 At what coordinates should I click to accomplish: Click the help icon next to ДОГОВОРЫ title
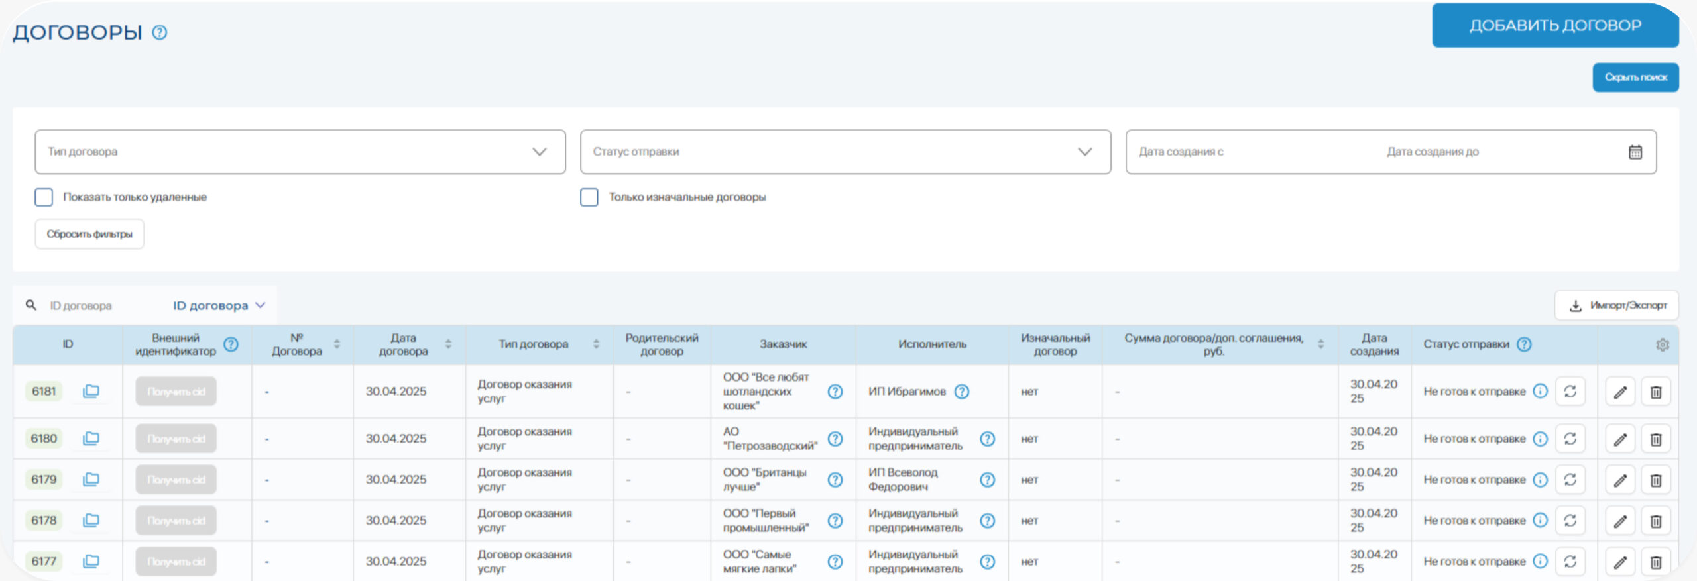[160, 32]
